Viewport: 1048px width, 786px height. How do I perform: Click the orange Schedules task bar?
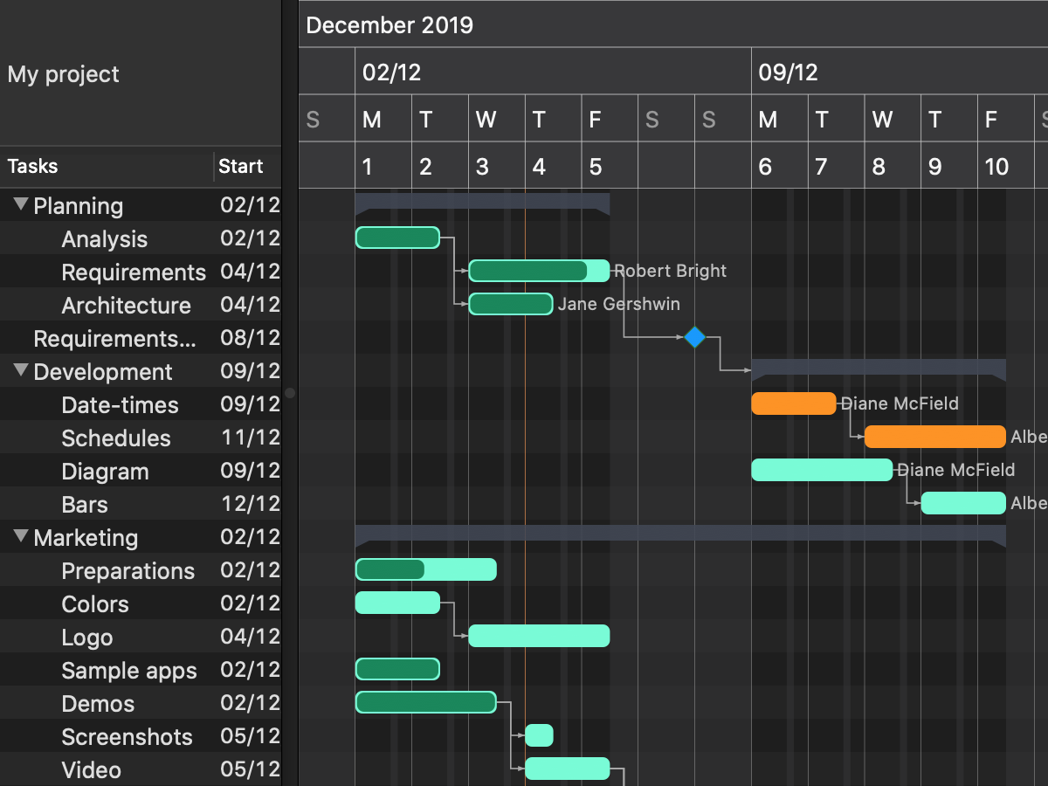click(x=934, y=437)
